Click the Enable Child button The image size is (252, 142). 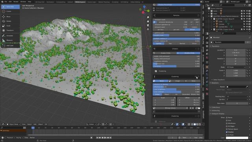[x=165, y=53]
